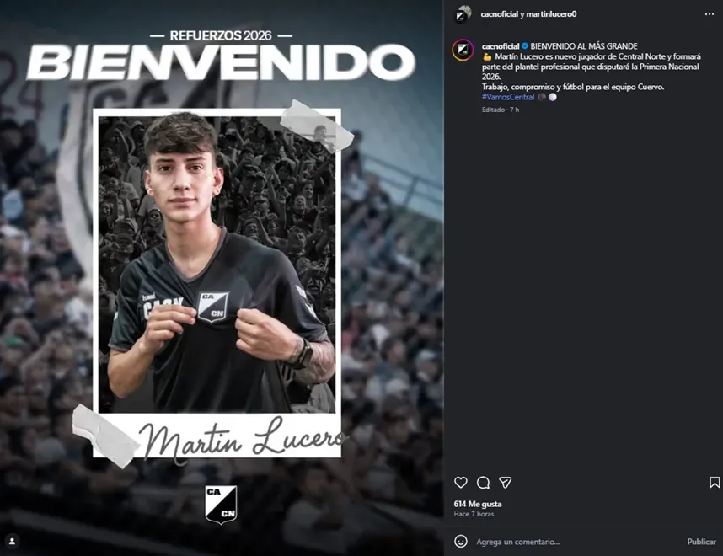The image size is (723, 556).
Task: Open cacnoficial's story-ringed avatar beside caption
Action: coord(463,50)
